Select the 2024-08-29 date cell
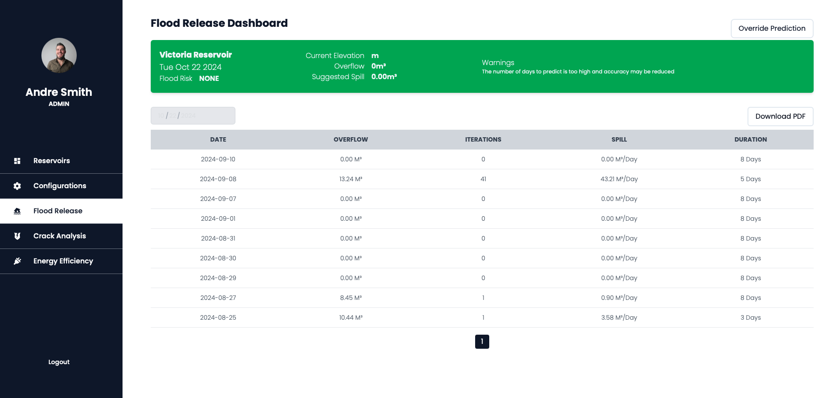 tap(218, 278)
